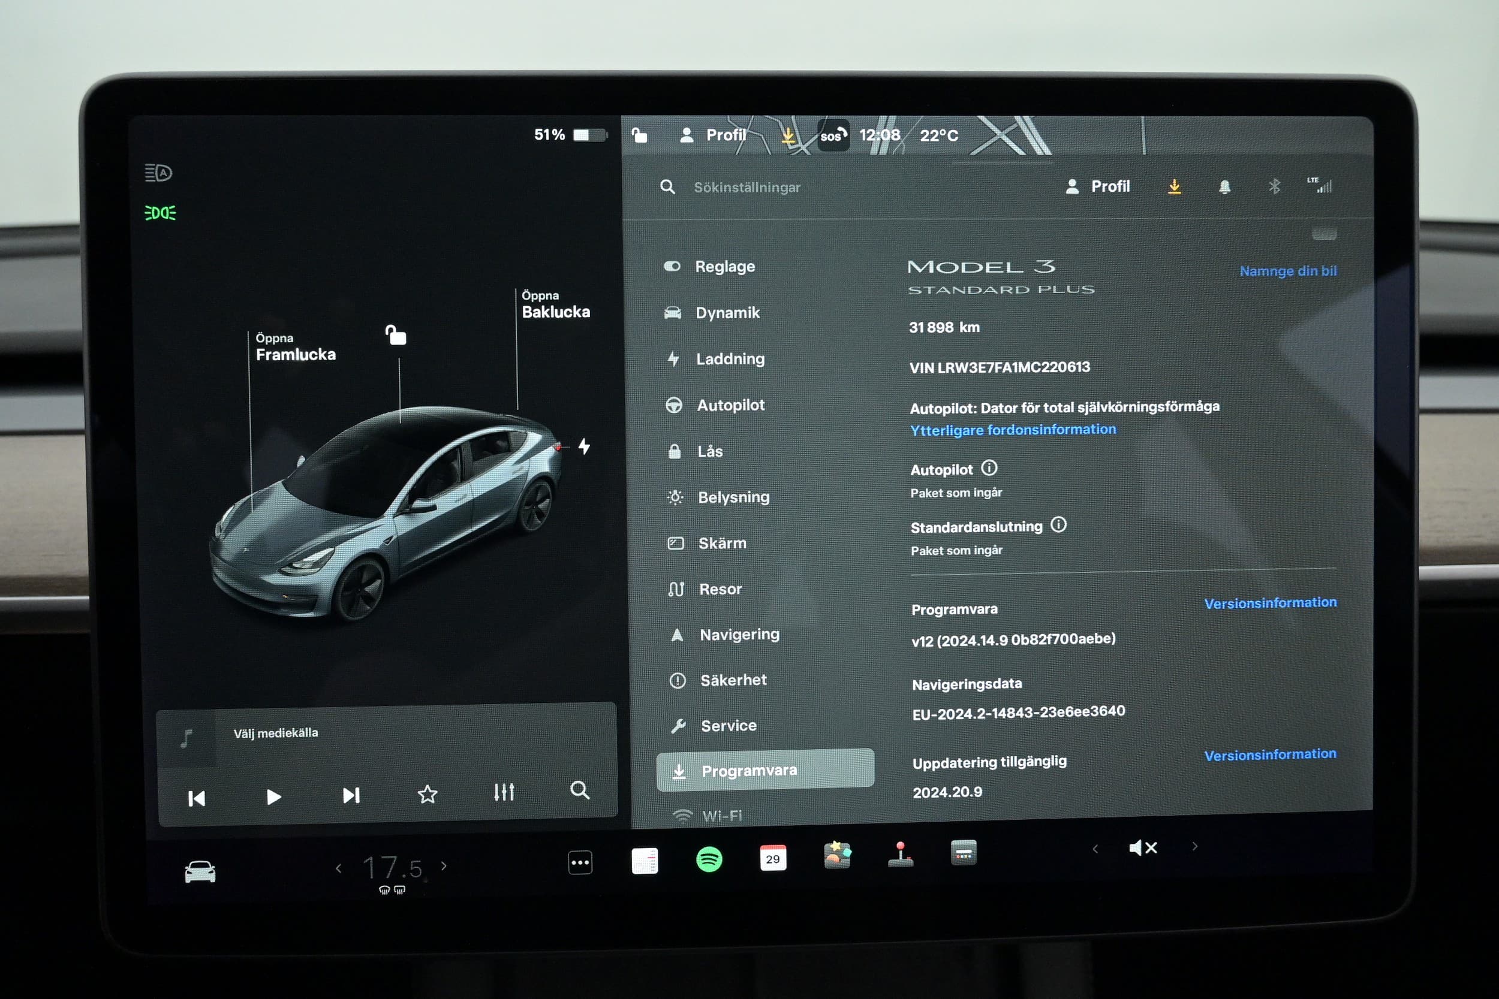The height and width of the screenshot is (999, 1499).
Task: Open the Säkerhet settings menu
Action: tap(718, 680)
